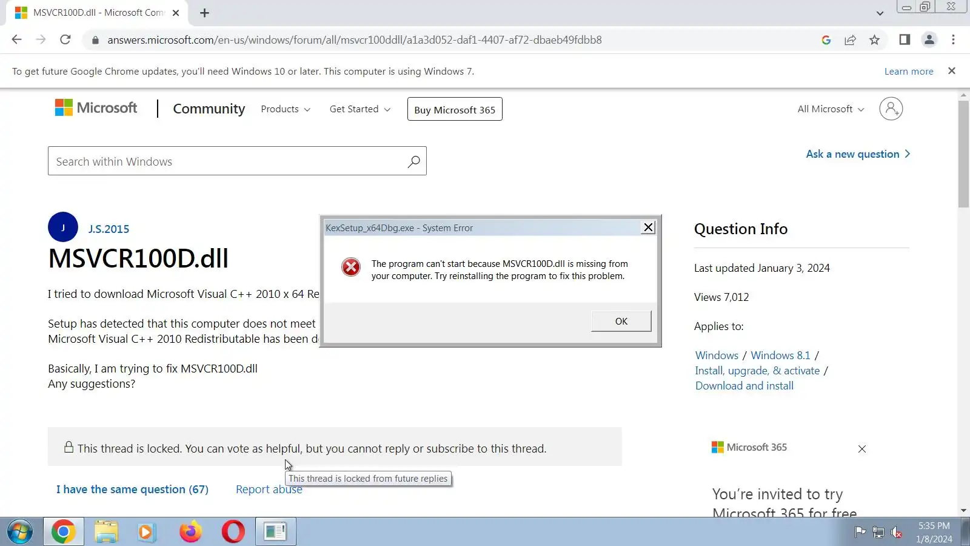Open Learn more about Chrome updates
The width and height of the screenshot is (970, 546).
(909, 71)
